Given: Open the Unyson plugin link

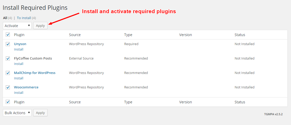Looking at the screenshot, I should [20, 44].
